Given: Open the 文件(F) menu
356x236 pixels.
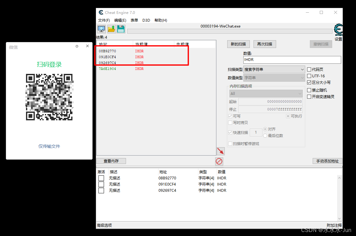Looking at the screenshot, I should click(x=104, y=20).
